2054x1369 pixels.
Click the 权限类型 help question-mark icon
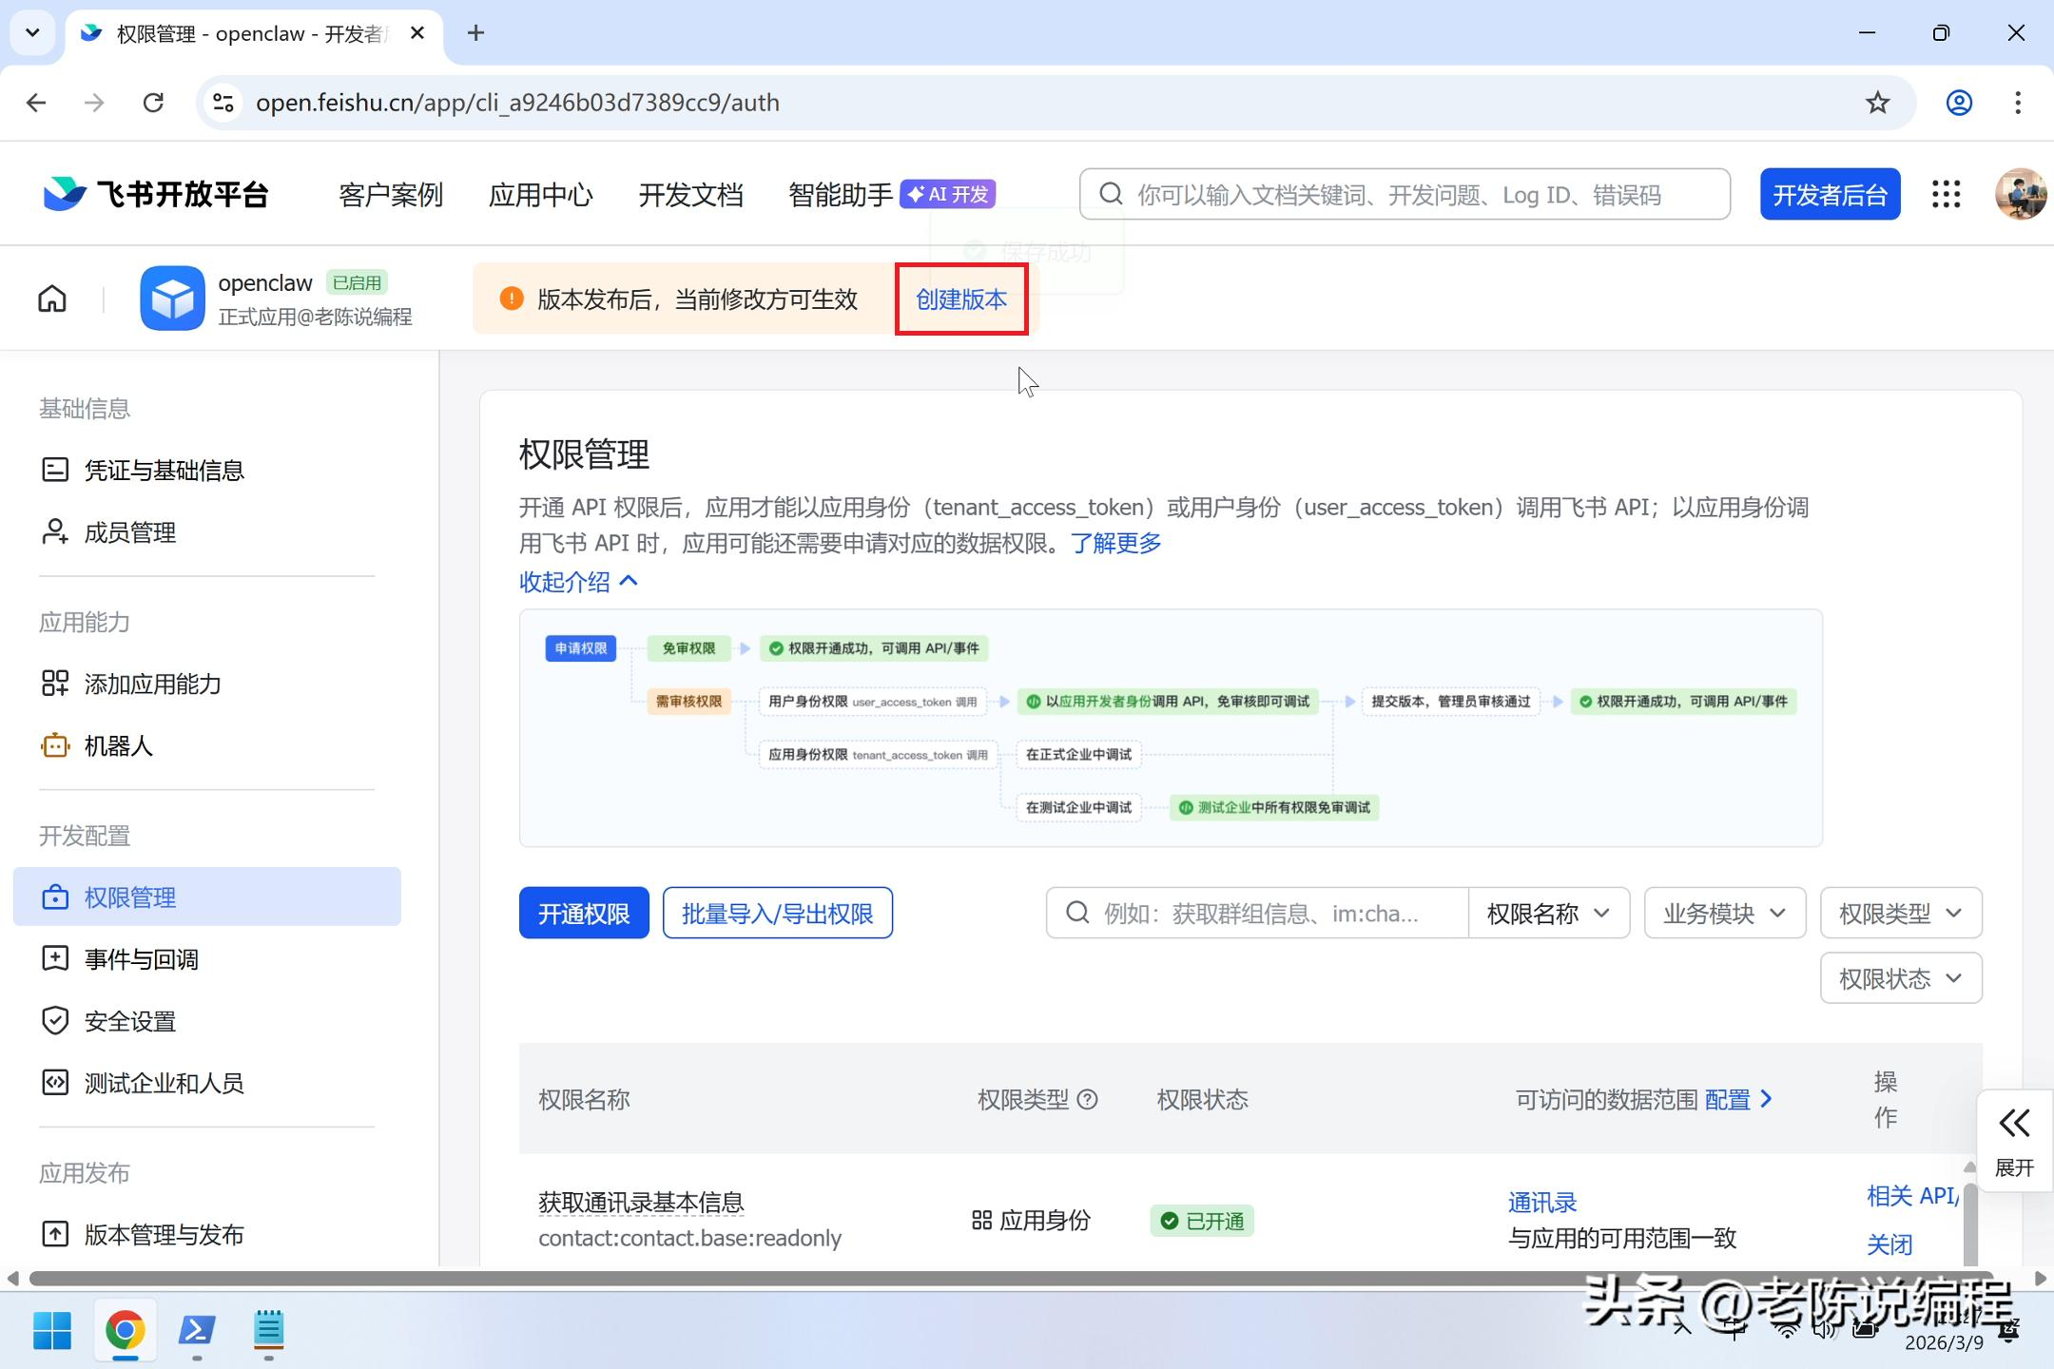pyautogui.click(x=1088, y=1100)
